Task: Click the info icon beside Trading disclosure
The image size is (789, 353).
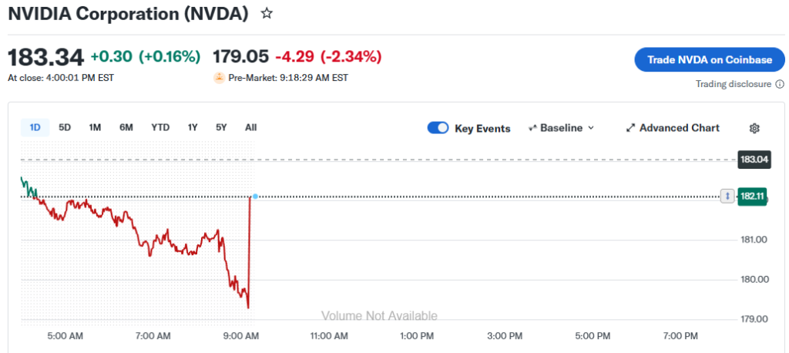Action: click(x=780, y=84)
